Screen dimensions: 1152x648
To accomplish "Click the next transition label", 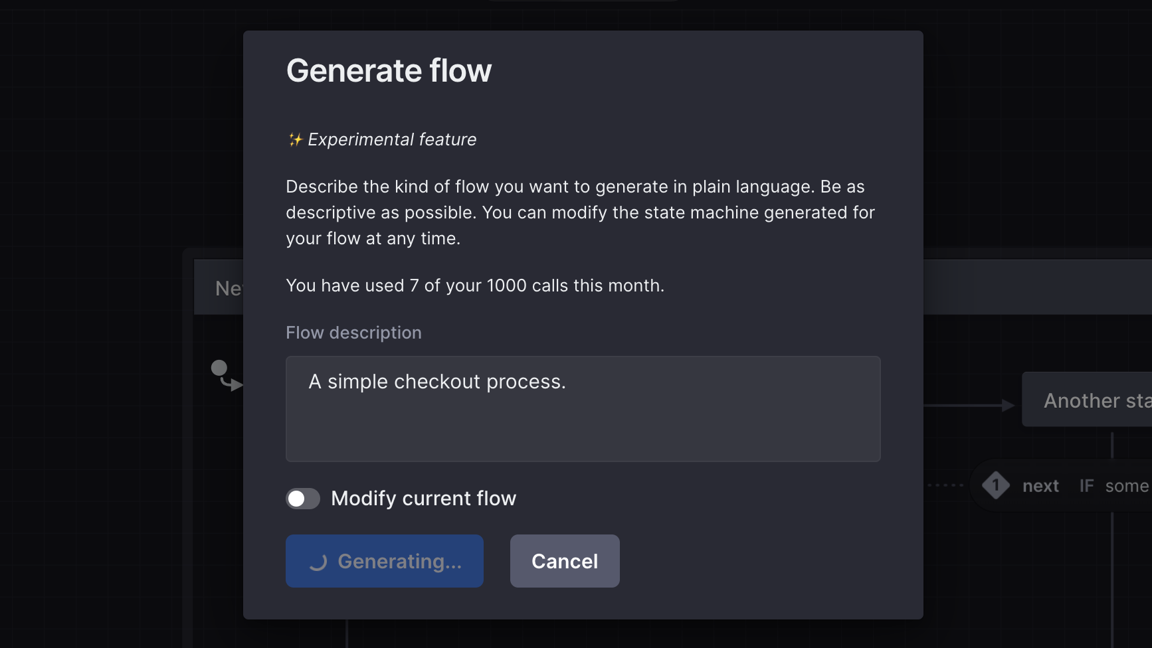I will coord(1040,485).
